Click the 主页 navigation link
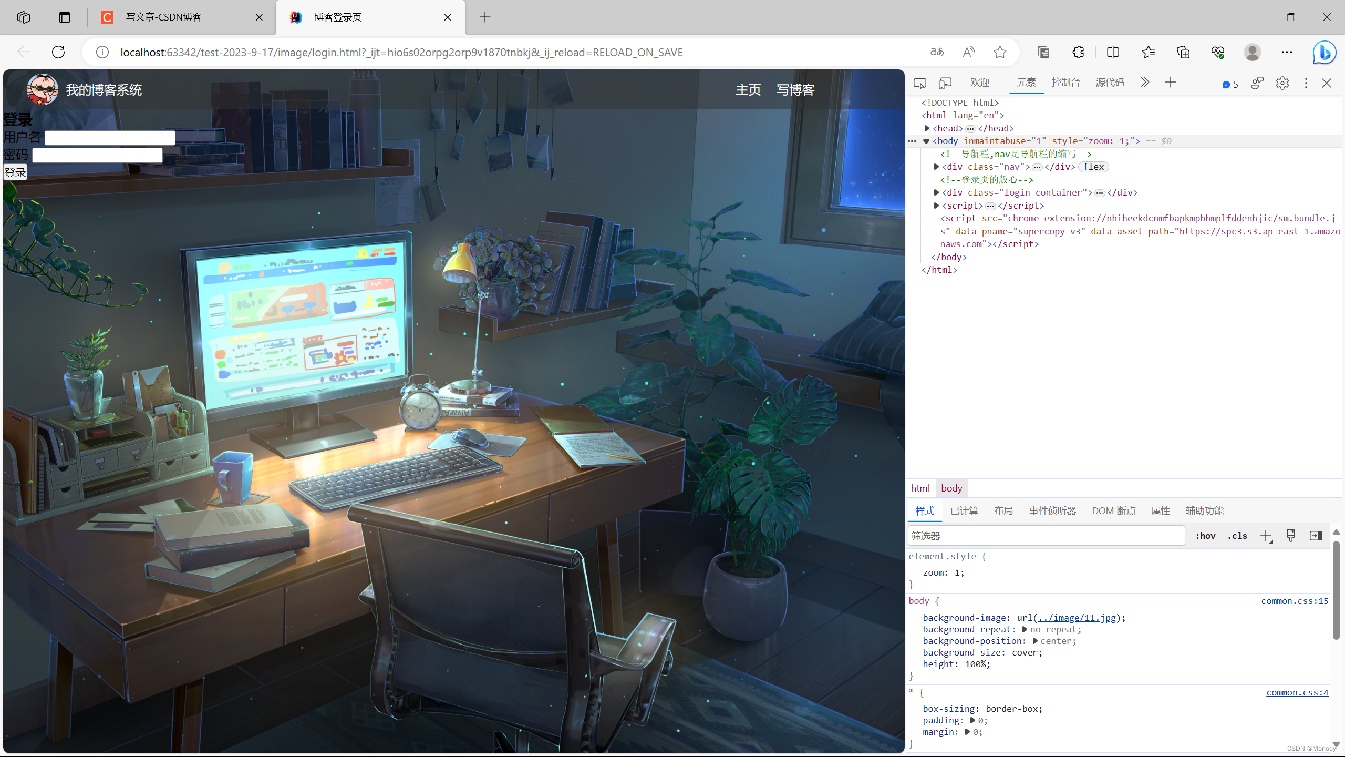The image size is (1345, 757). (x=748, y=90)
